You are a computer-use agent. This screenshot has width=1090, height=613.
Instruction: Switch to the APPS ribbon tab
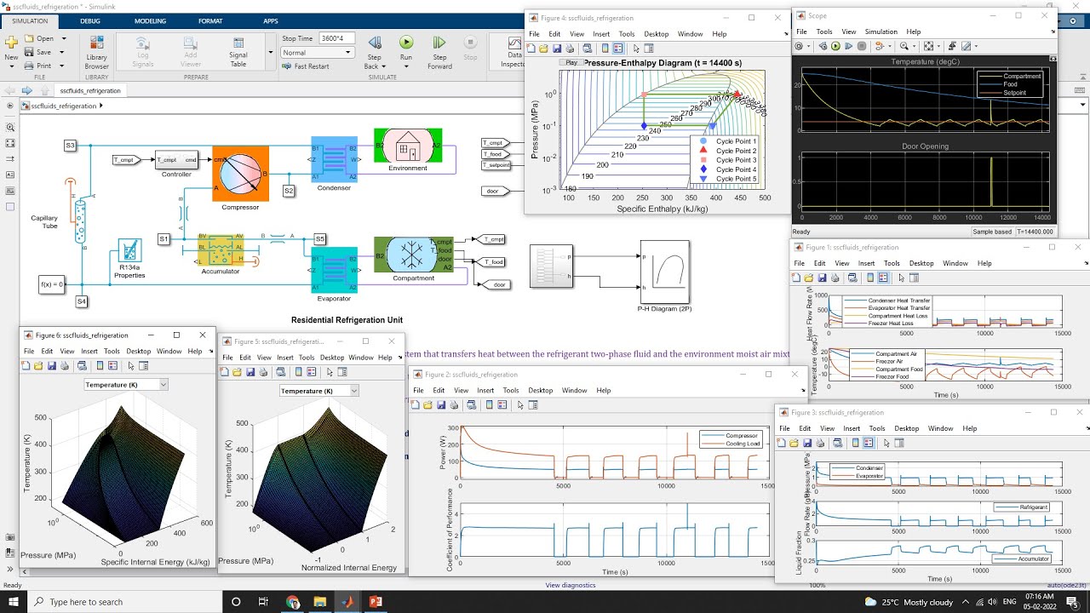click(x=270, y=20)
